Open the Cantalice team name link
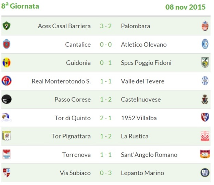Screen dimensions: 214x185 click(78, 44)
